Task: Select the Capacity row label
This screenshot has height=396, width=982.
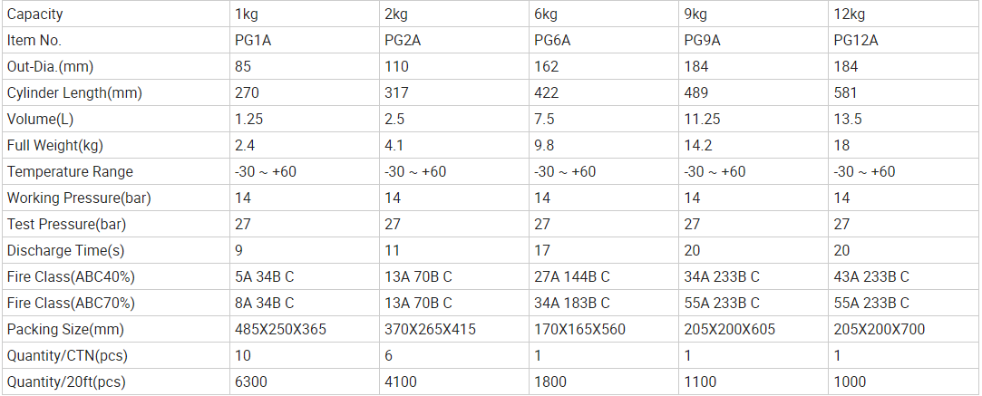Action: (35, 14)
